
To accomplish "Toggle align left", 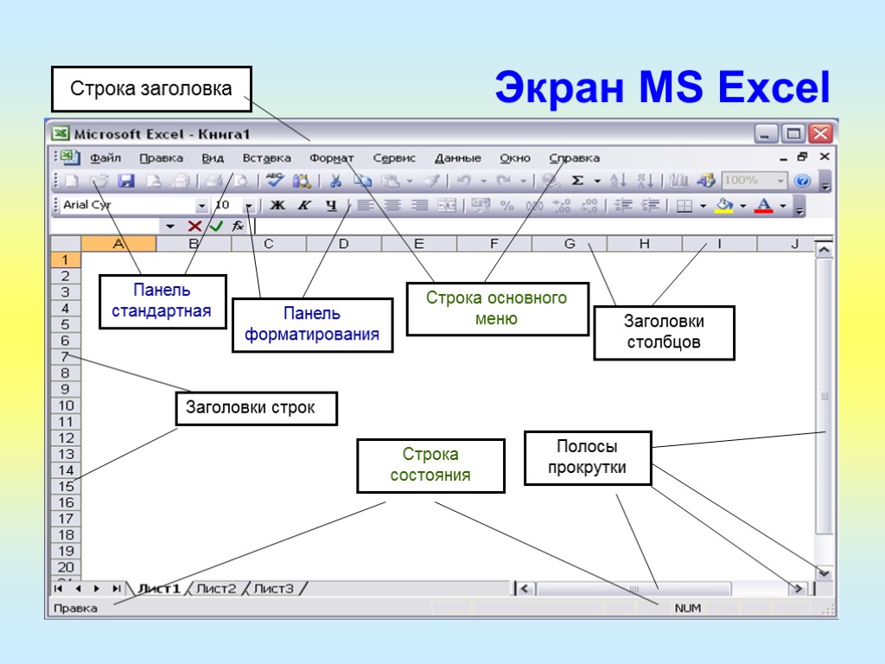I will click(365, 206).
